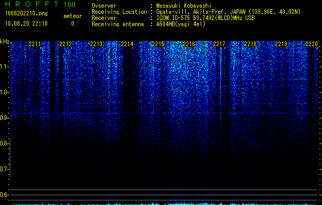
Task: Click the 1.0 kHz axis label
Action: (4, 92)
